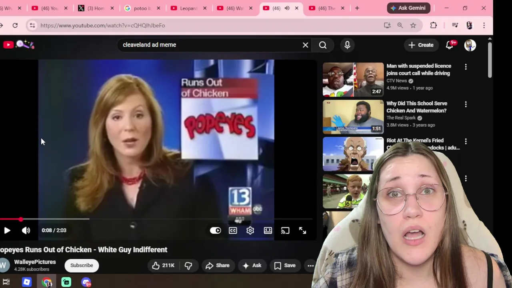Cast video using Play on TV icon

pos(285,230)
